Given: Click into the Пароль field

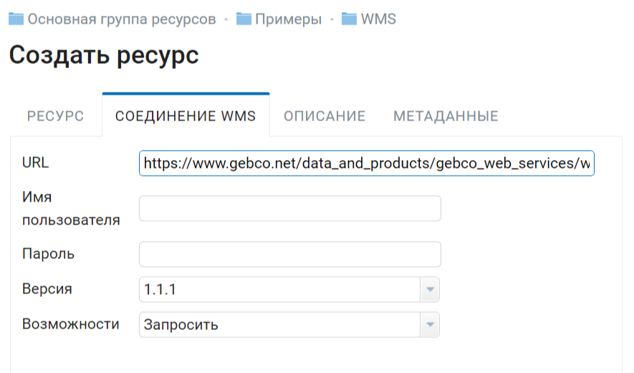Looking at the screenshot, I should pyautogui.click(x=290, y=255).
